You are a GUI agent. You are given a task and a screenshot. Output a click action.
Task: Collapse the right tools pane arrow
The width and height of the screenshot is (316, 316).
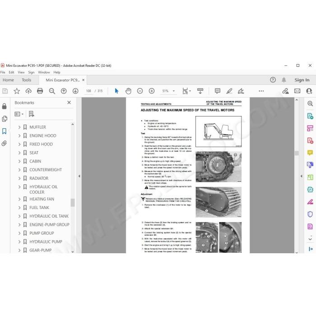pos(302,176)
